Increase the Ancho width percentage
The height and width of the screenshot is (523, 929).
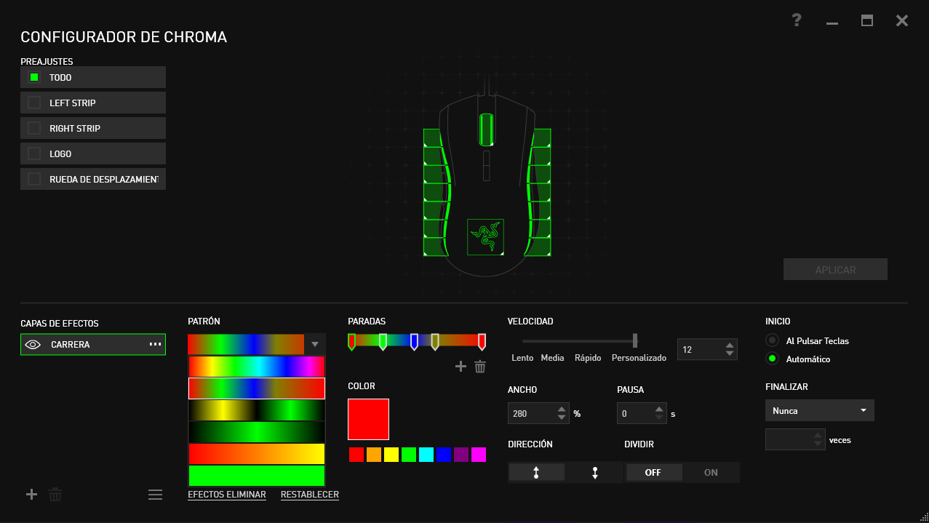(x=561, y=410)
